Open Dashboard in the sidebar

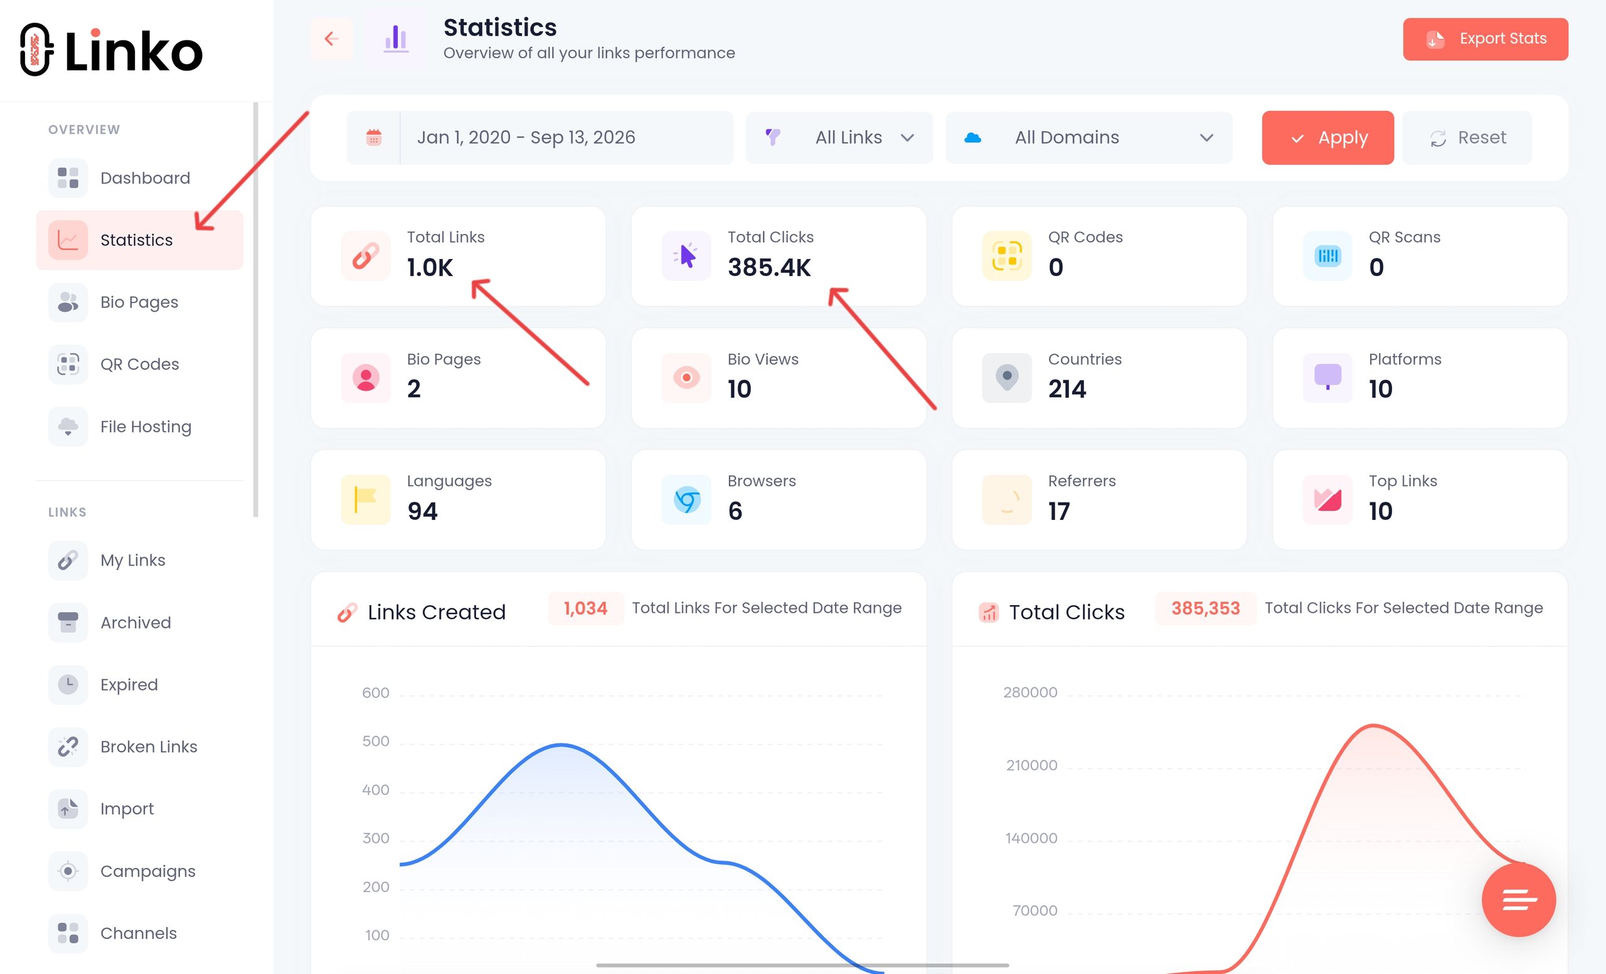(139, 178)
